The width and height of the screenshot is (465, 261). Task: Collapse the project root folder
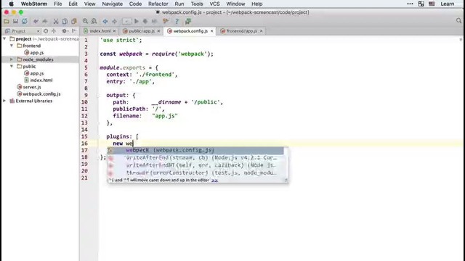4,38
